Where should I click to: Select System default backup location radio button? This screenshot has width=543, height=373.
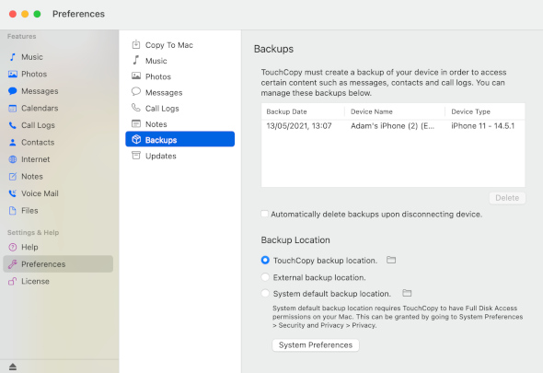265,294
